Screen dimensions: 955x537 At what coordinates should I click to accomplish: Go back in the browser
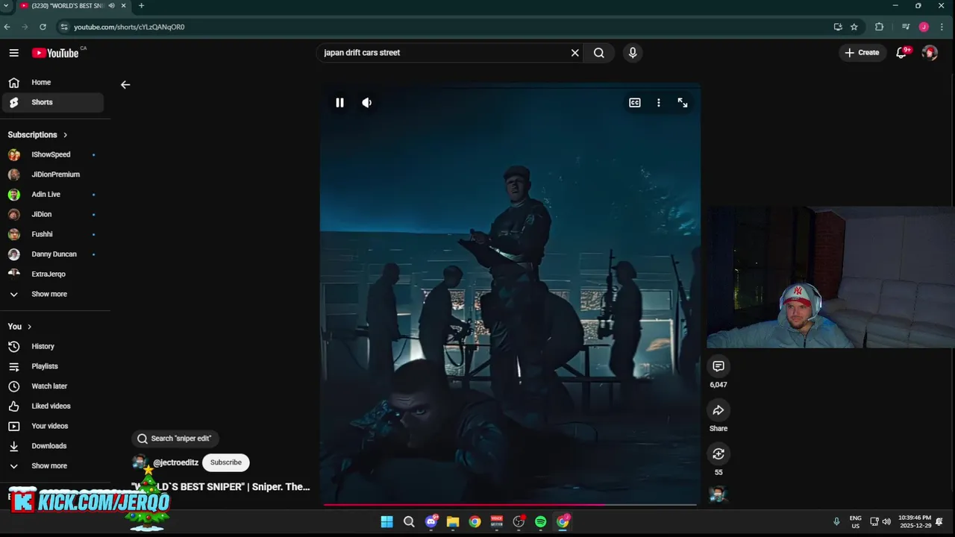tap(7, 27)
